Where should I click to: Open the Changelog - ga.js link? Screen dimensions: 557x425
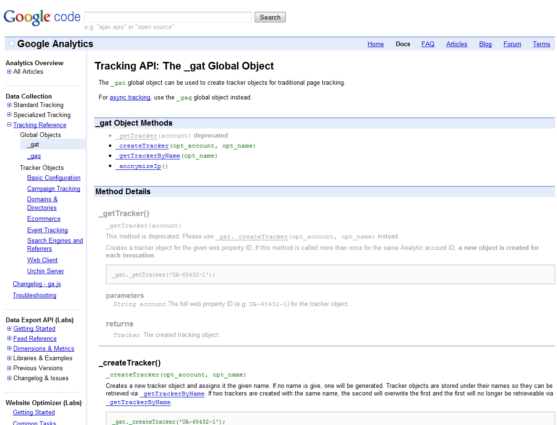[x=37, y=284]
